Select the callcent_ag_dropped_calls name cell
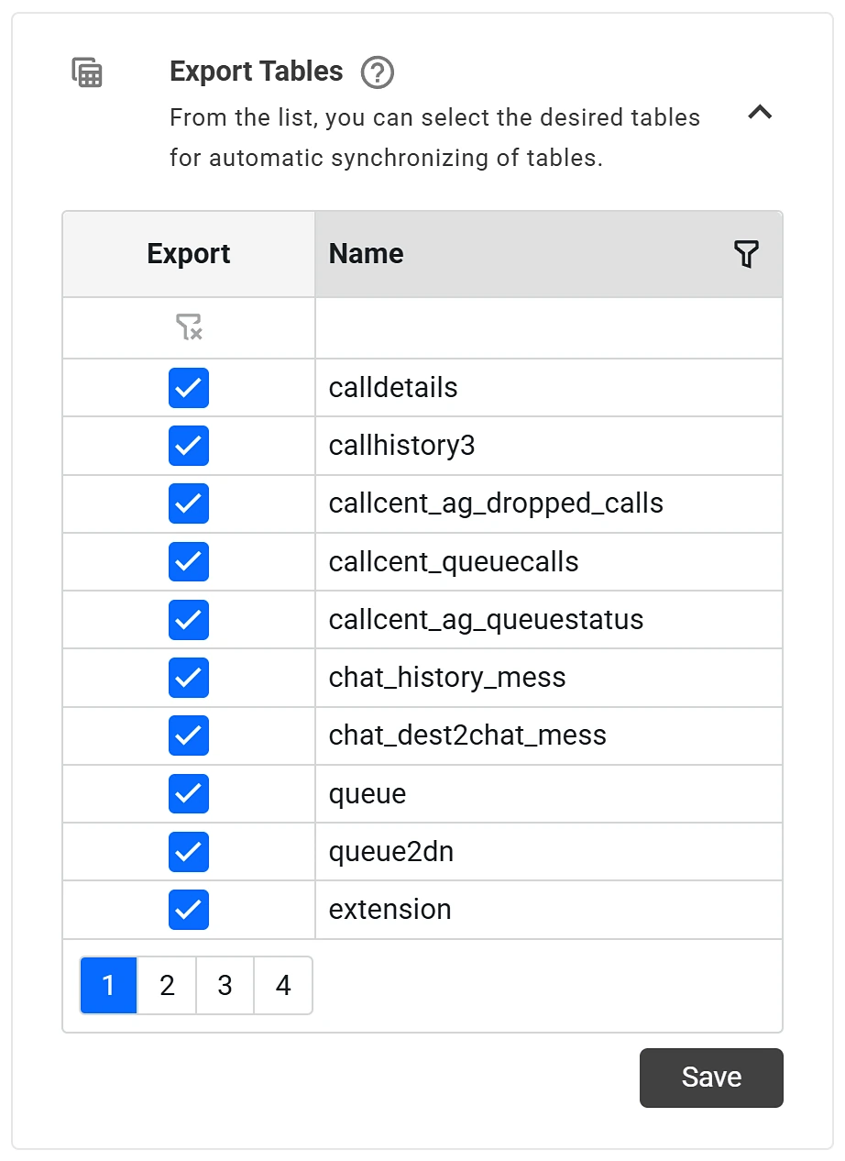The image size is (845, 1161). [x=549, y=503]
